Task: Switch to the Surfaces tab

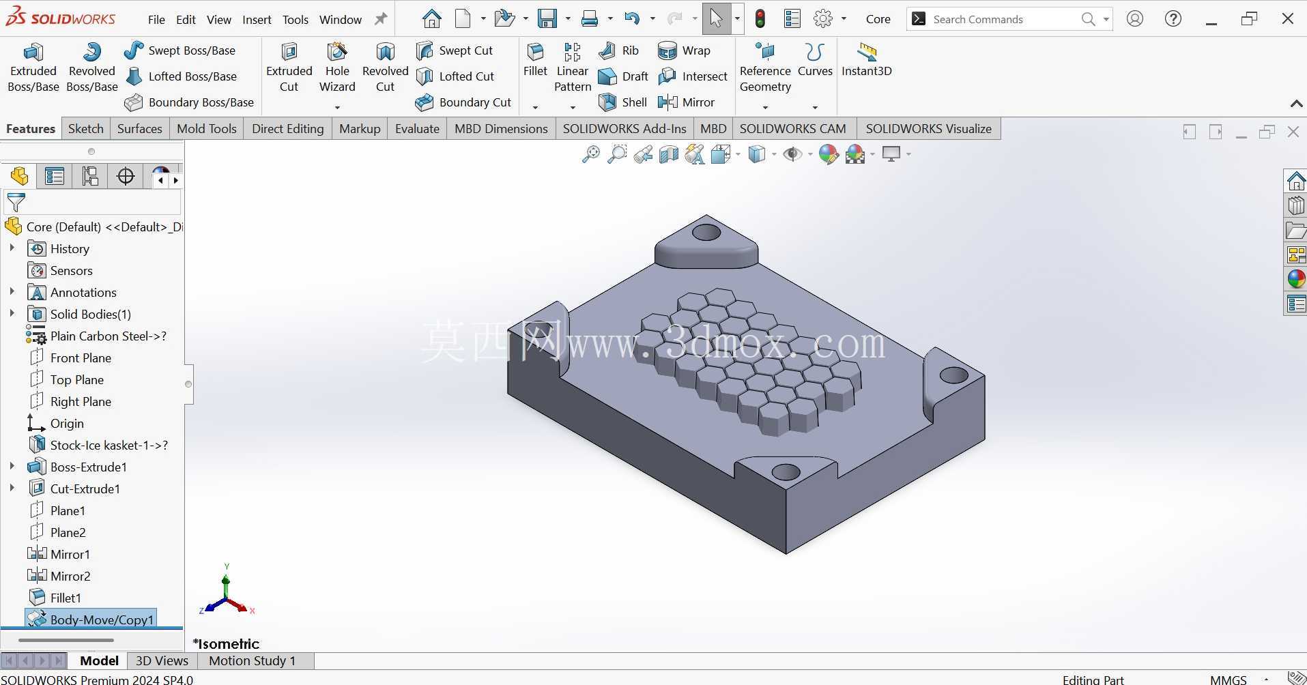Action: tap(140, 128)
